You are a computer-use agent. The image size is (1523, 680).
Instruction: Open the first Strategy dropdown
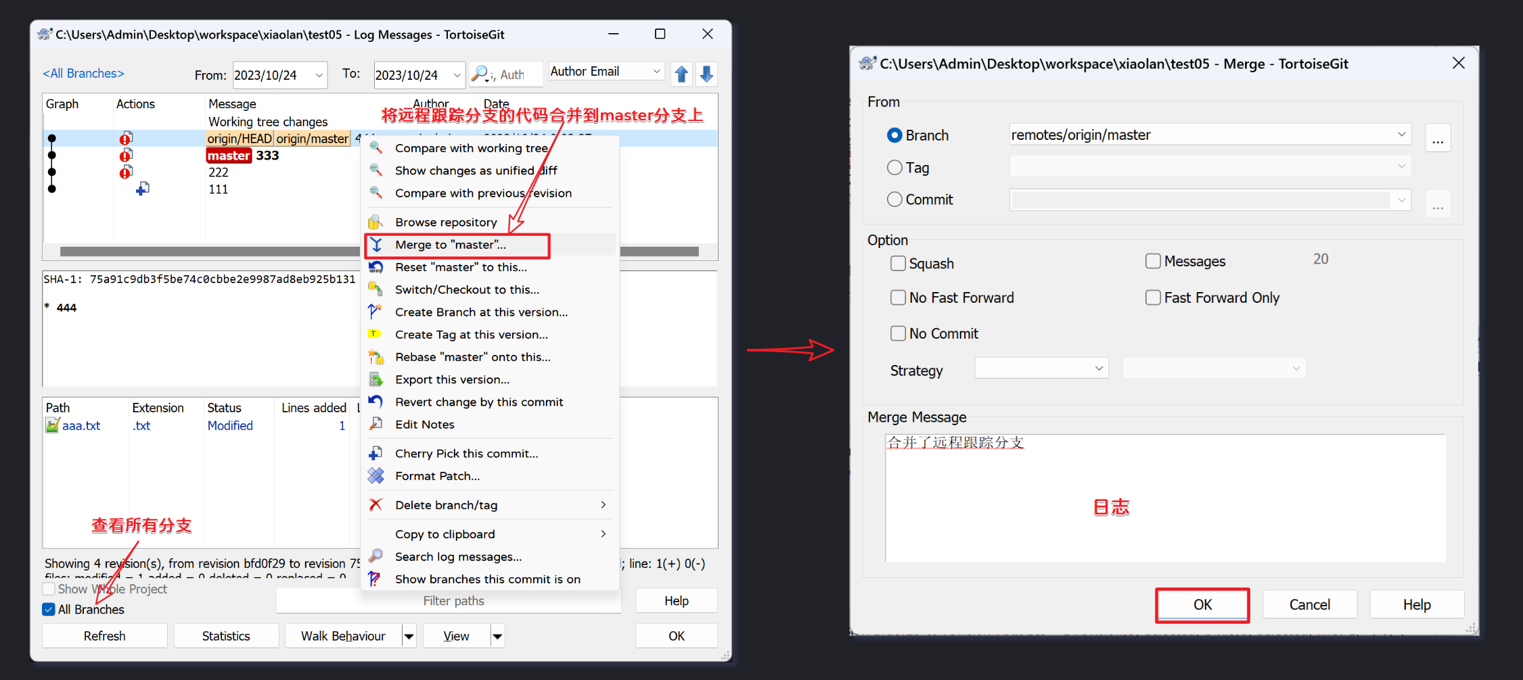1099,368
